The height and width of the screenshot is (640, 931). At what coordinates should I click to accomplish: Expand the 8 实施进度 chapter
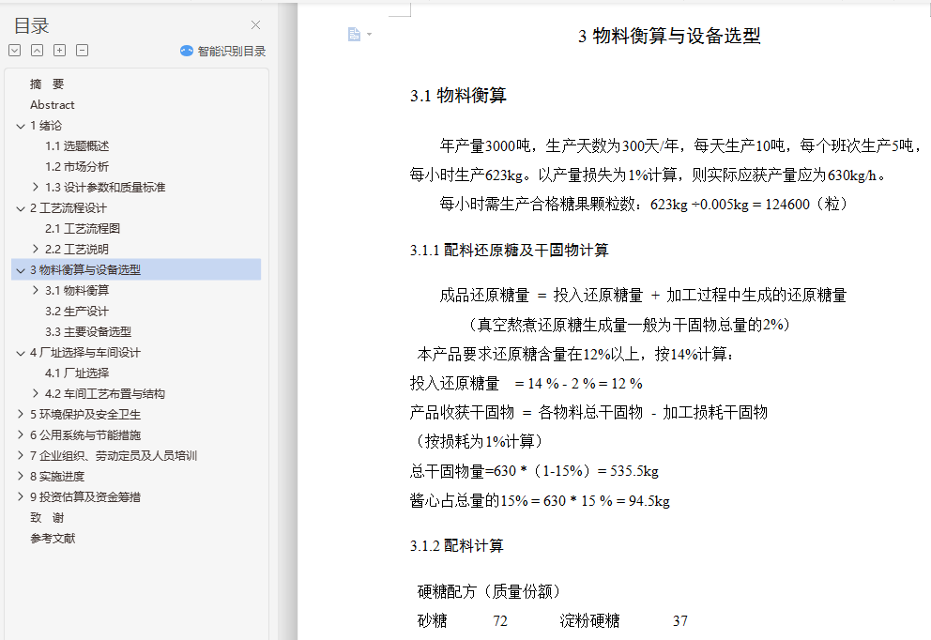point(21,476)
